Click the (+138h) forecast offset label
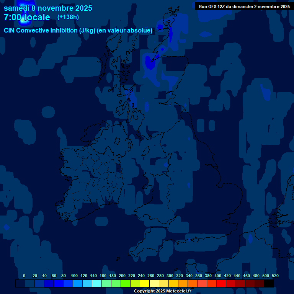294x294 pixels. click(68, 17)
